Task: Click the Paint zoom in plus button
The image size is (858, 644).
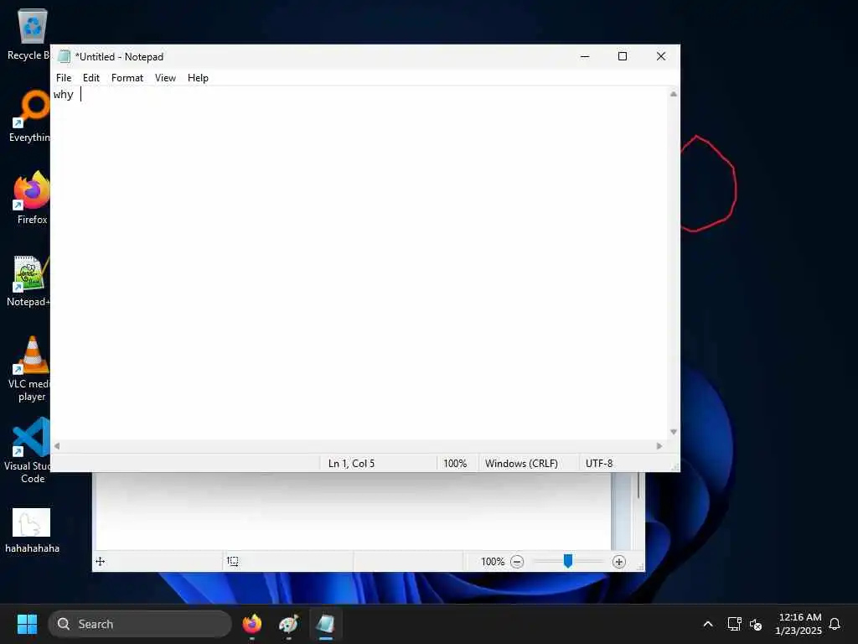Action: 619,562
